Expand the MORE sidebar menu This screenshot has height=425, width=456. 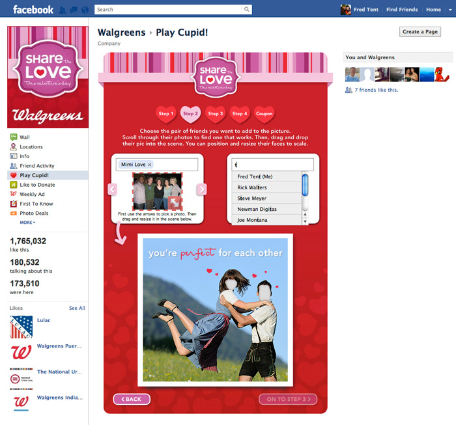pos(27,222)
